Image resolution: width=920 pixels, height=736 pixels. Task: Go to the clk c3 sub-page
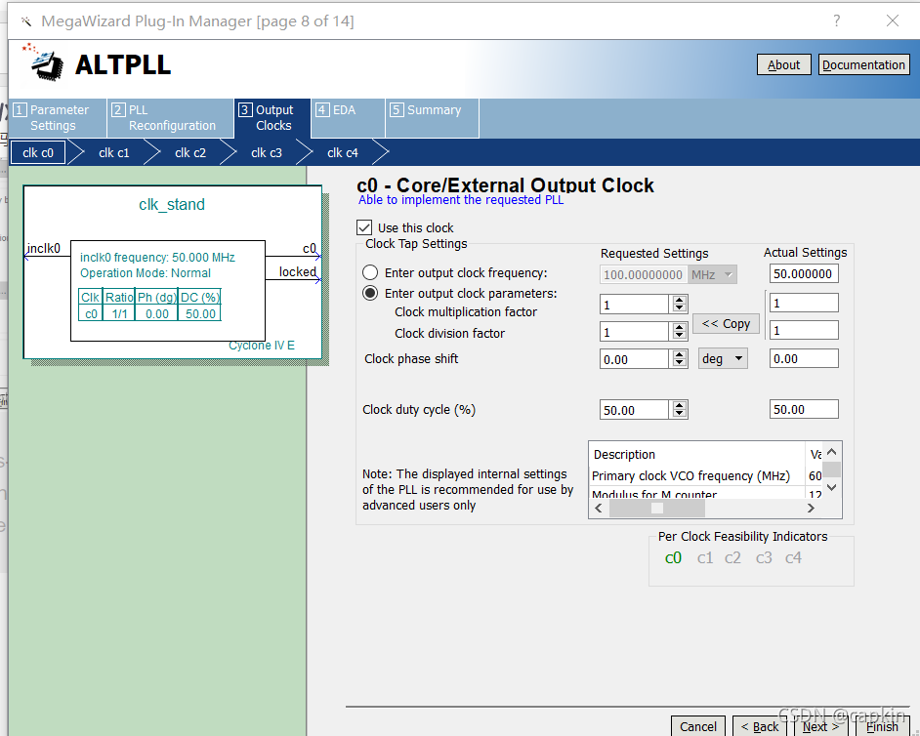pyautogui.click(x=267, y=152)
